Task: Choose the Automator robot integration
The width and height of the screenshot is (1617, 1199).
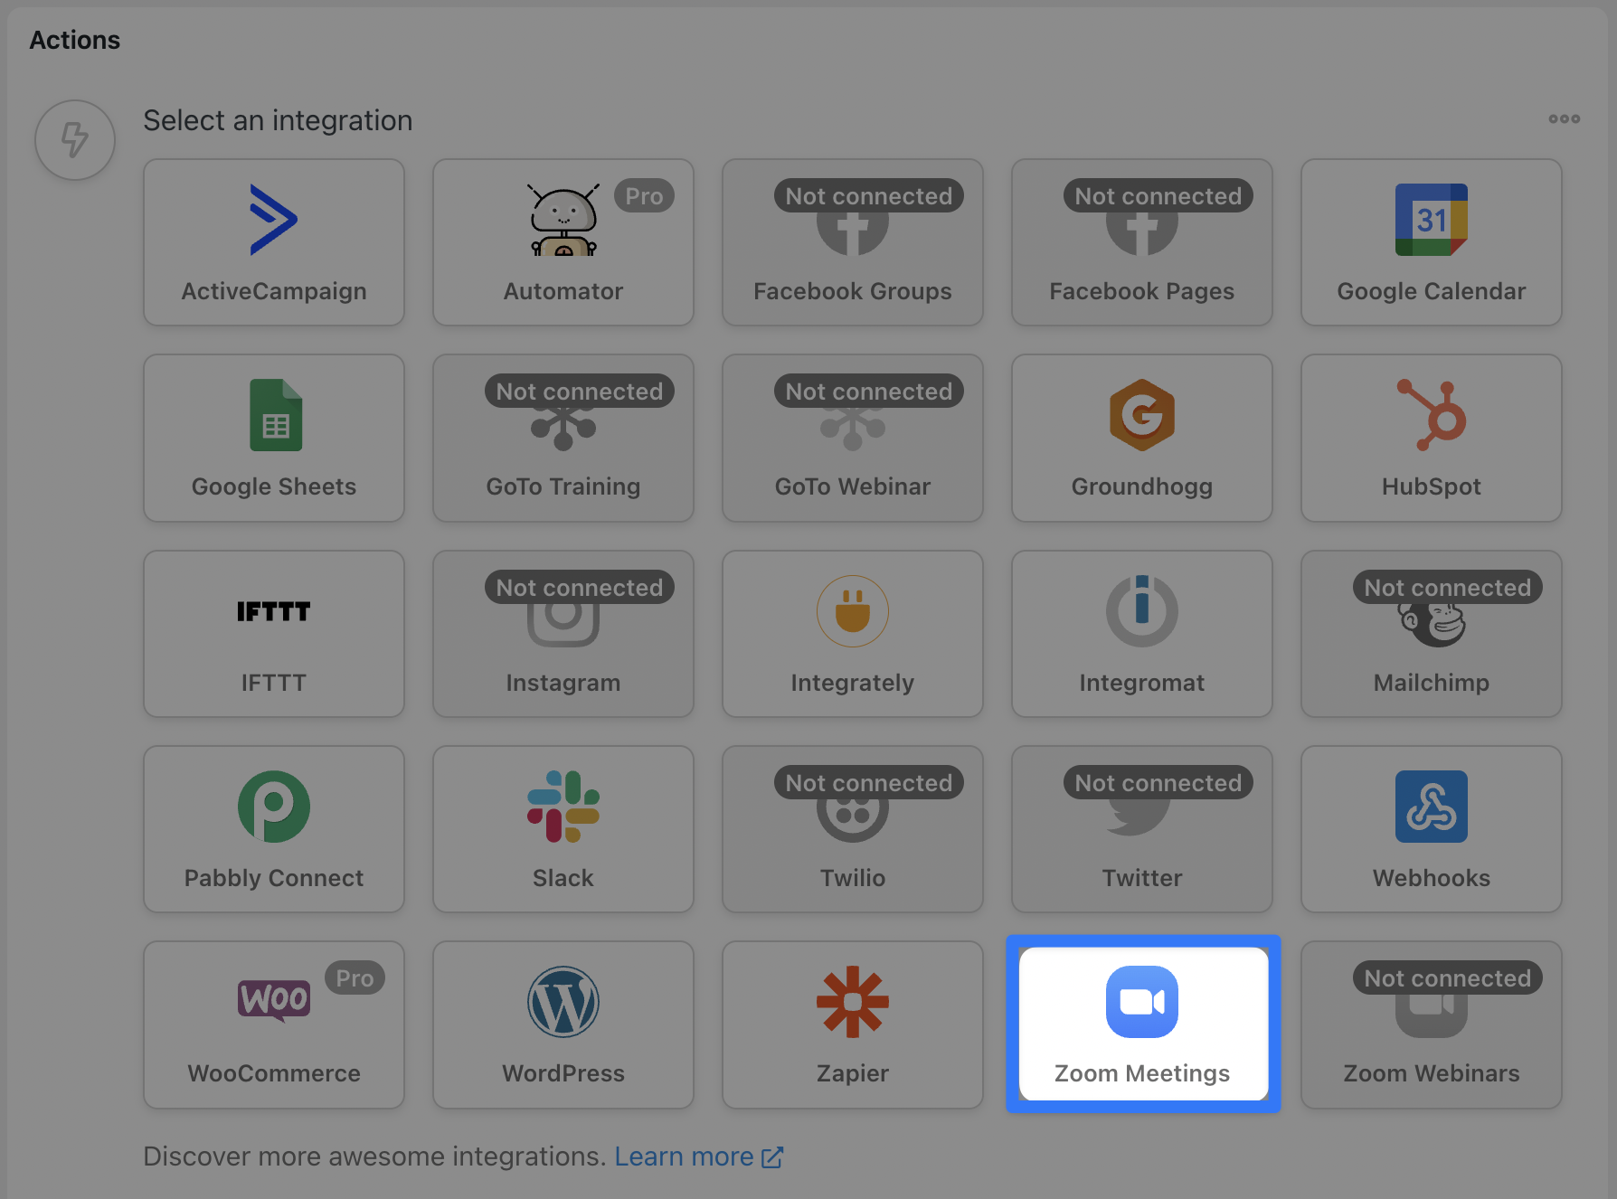Action: pos(563,242)
